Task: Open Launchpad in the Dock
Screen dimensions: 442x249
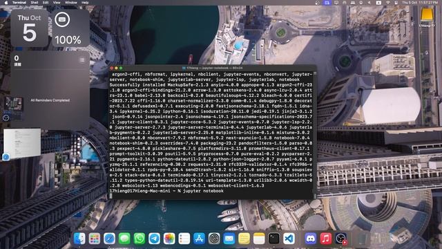Action: tap(95, 239)
